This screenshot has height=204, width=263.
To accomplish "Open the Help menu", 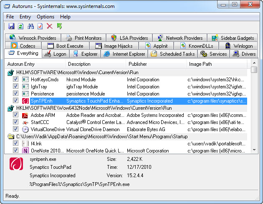I will [x=65, y=17].
